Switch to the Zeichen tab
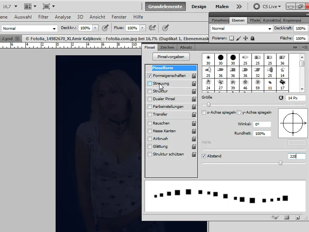 coord(167,47)
